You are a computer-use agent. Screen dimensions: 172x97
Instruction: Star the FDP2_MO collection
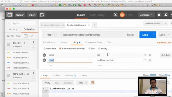click(28, 74)
